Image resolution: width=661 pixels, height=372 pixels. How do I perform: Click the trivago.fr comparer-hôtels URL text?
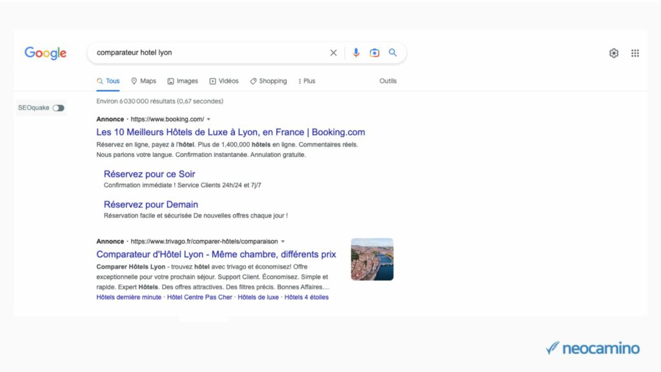coord(204,242)
